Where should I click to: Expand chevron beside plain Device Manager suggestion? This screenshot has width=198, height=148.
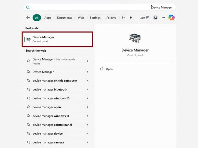click(87, 72)
